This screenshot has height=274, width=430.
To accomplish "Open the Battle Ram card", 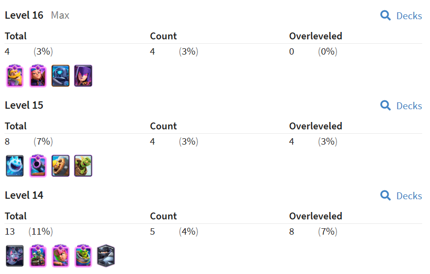I will [61, 166].
